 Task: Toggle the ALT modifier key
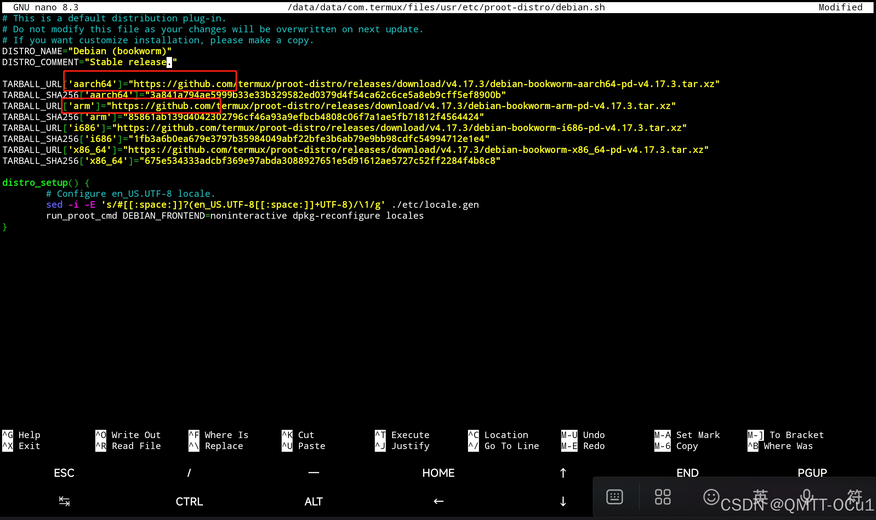click(x=314, y=501)
